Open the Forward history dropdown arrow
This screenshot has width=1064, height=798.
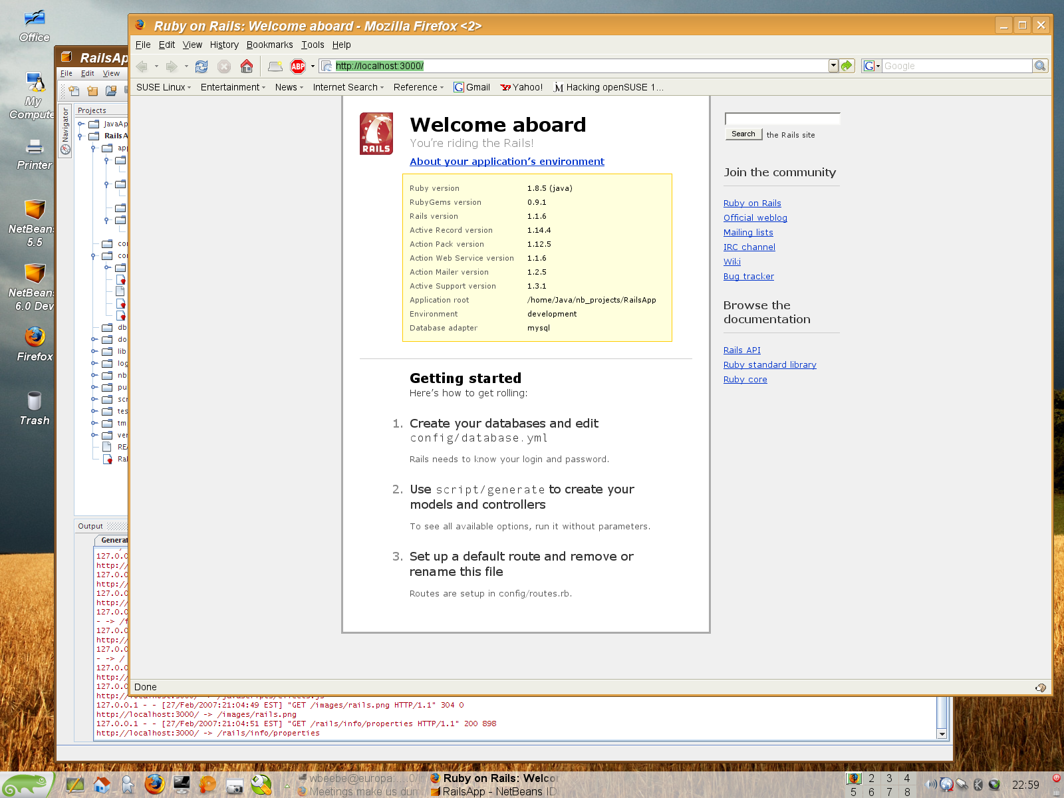[x=186, y=66]
